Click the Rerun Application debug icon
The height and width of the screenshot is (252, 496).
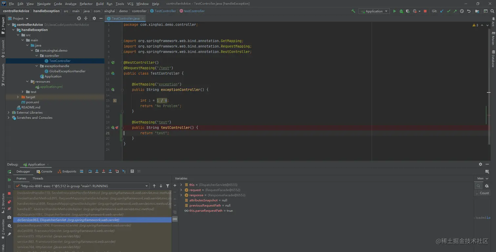(x=9, y=172)
